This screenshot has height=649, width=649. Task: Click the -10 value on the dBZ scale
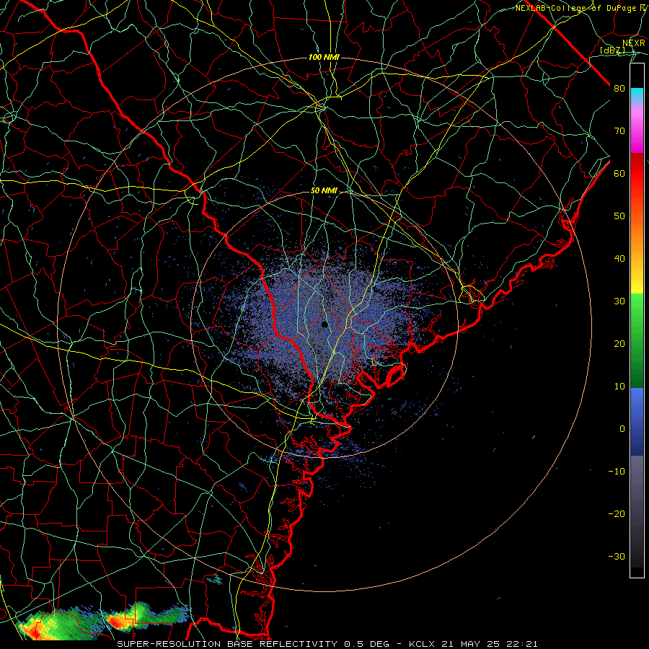pyautogui.click(x=617, y=472)
